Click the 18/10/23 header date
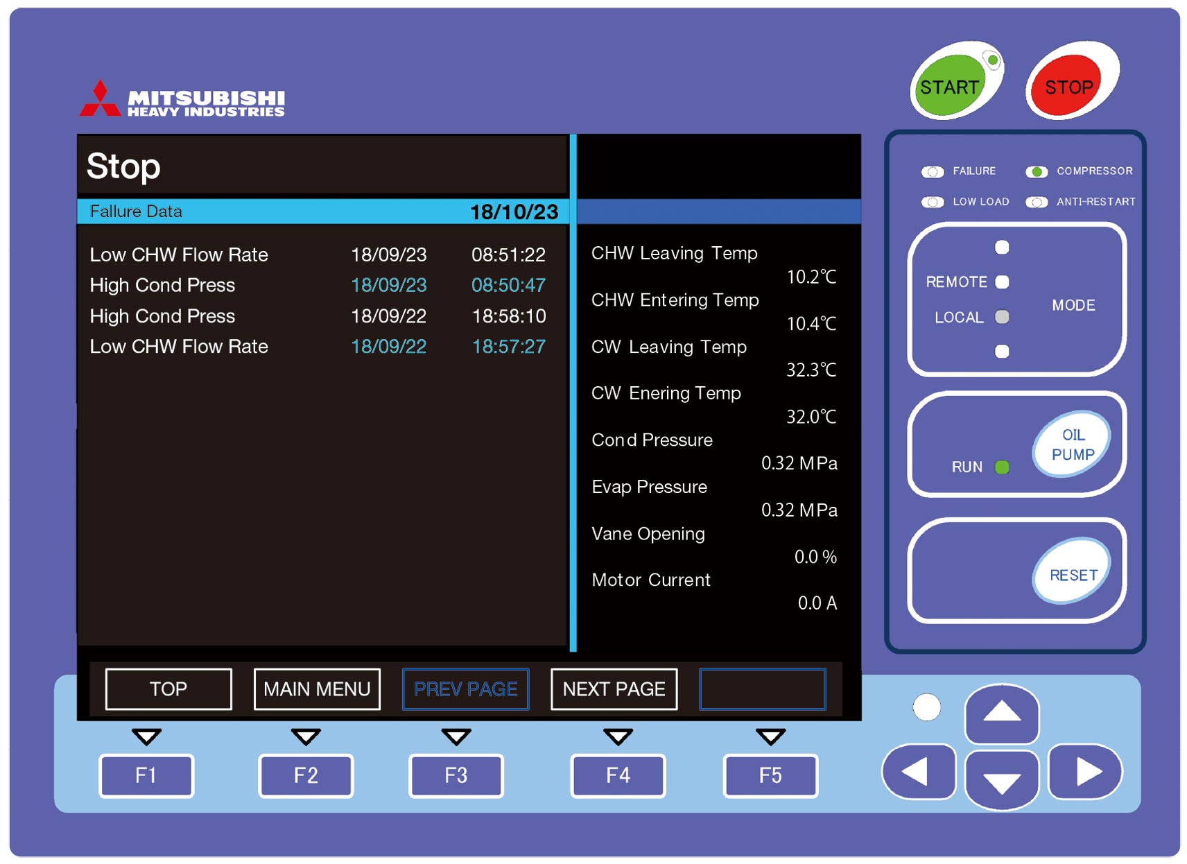 click(514, 211)
